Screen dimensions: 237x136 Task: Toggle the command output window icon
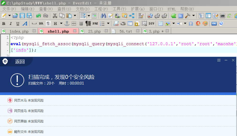tap(223, 16)
